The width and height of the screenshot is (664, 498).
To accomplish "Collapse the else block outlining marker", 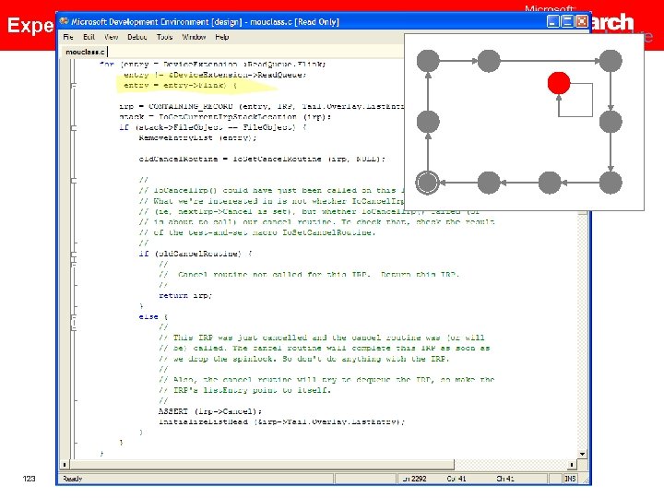I will coord(73,317).
